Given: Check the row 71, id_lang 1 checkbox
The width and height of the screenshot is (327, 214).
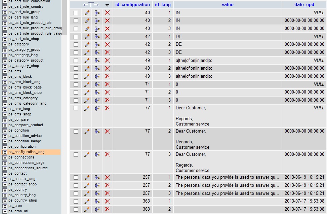Looking at the screenshot, I should [x=76, y=84].
